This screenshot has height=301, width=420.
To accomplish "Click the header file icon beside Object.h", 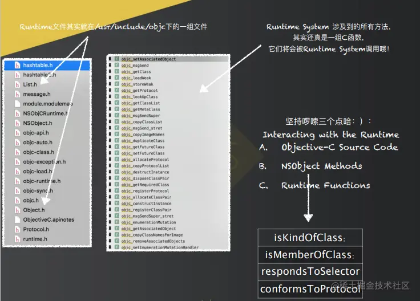I will (x=18, y=210).
